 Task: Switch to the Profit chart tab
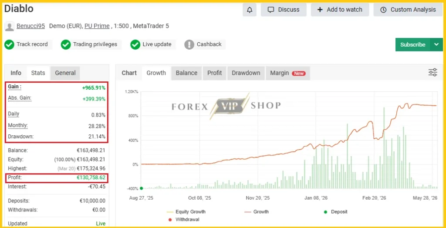click(214, 73)
